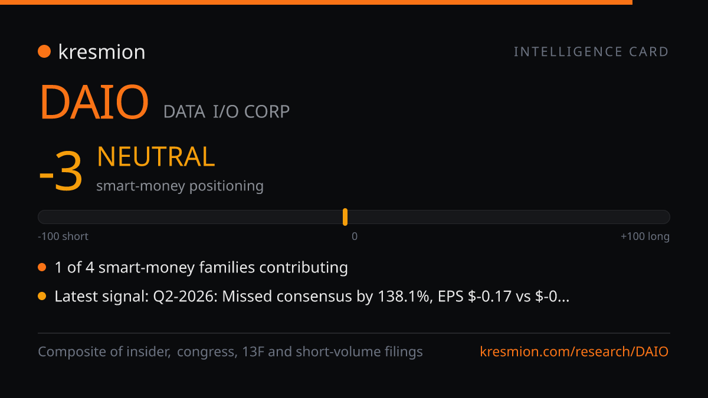Viewport: 708px width, 398px height.
Task: Click the INTELLIGENCE CARD header label
Action: 591,52
